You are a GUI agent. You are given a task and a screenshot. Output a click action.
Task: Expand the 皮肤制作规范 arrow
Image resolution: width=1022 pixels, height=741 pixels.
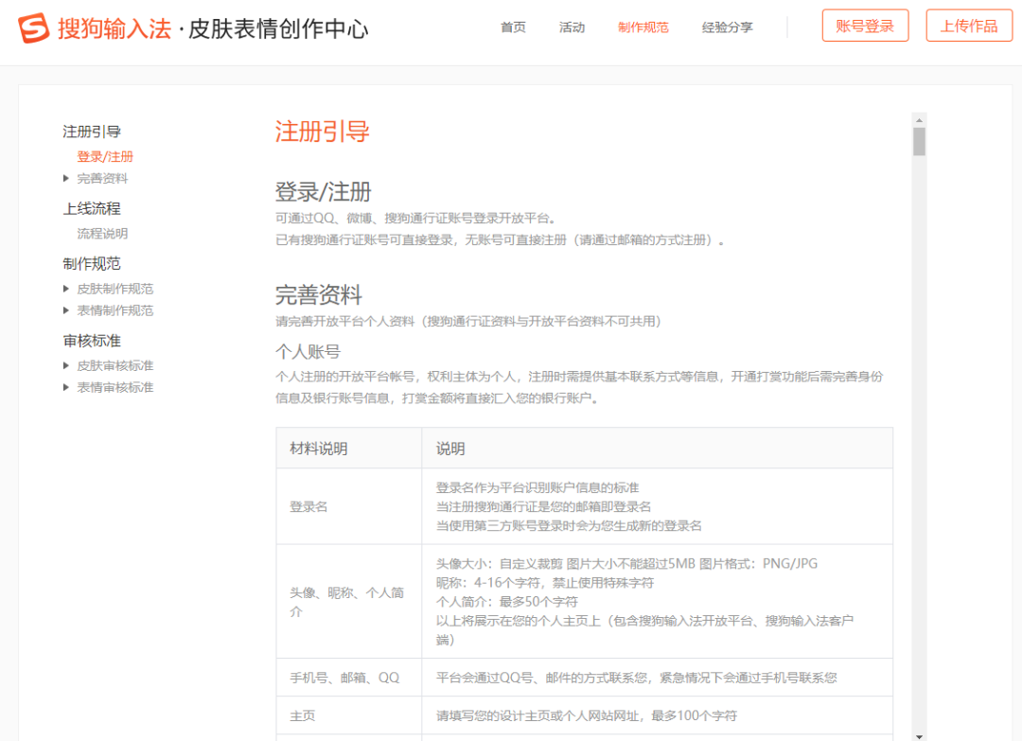click(66, 288)
